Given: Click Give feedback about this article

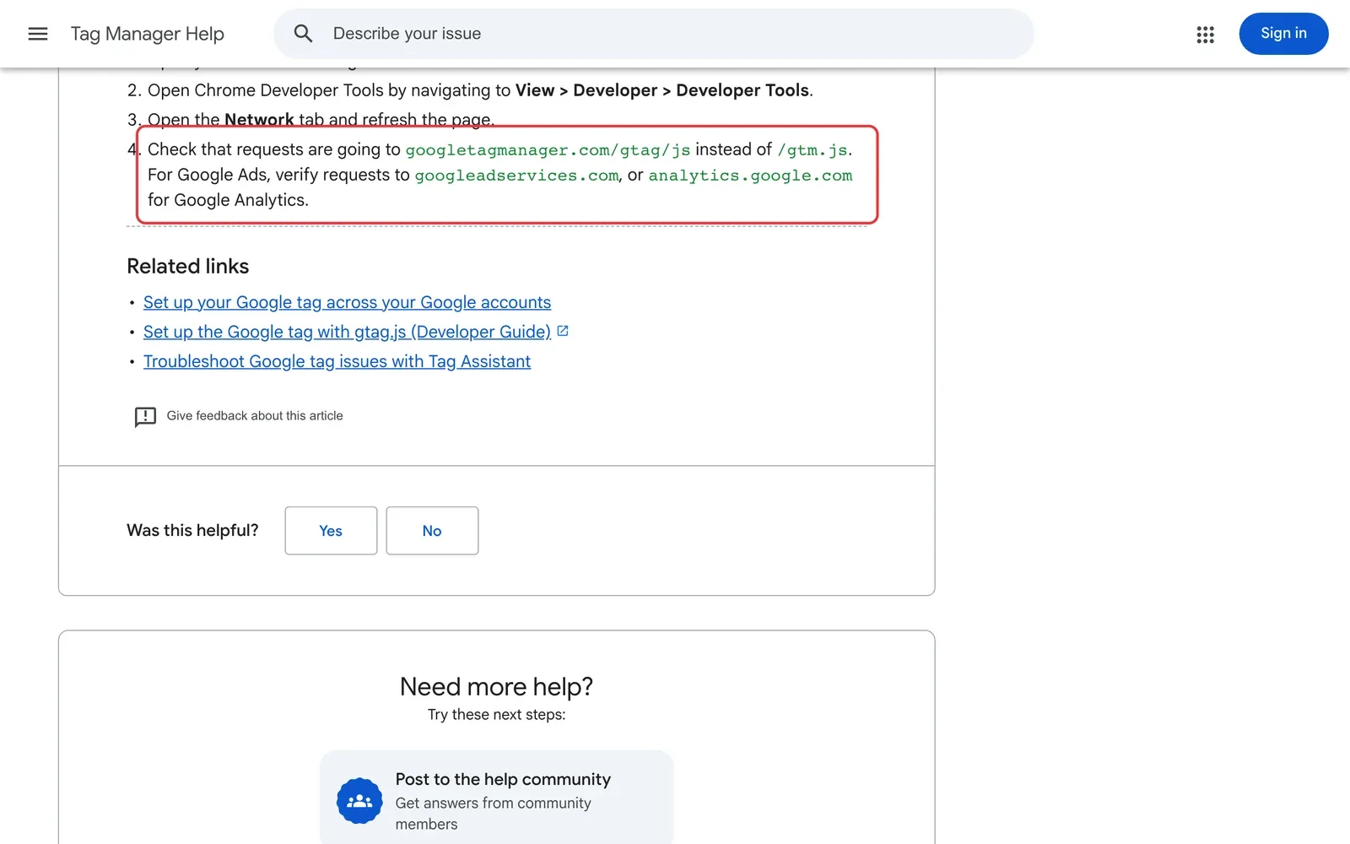Looking at the screenshot, I should click(x=255, y=416).
